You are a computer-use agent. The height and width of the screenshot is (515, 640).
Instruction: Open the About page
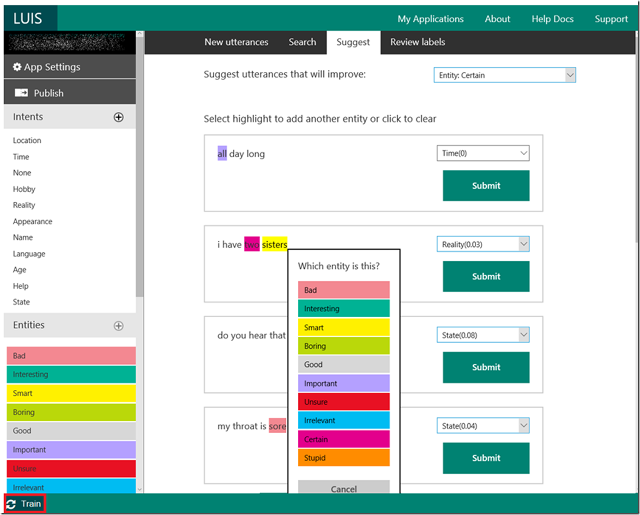tap(497, 19)
